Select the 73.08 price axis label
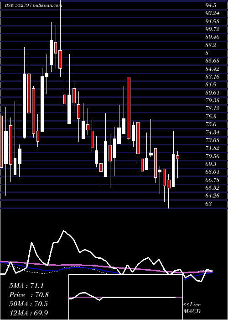This screenshot has height=320, width=228. (x=212, y=140)
